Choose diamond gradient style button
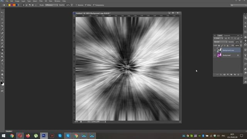Viewport: 247px width, 139px height. 36,5
